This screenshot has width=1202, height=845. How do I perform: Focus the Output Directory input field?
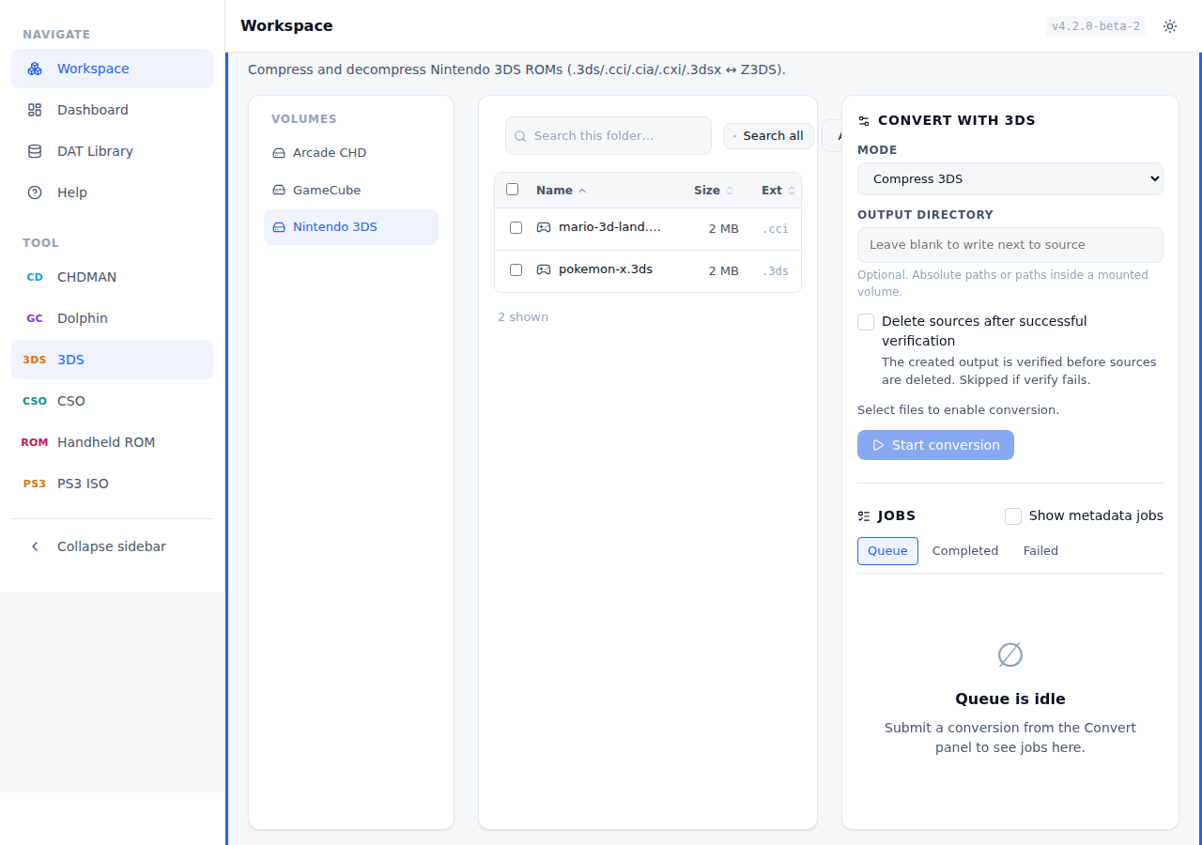1010,245
